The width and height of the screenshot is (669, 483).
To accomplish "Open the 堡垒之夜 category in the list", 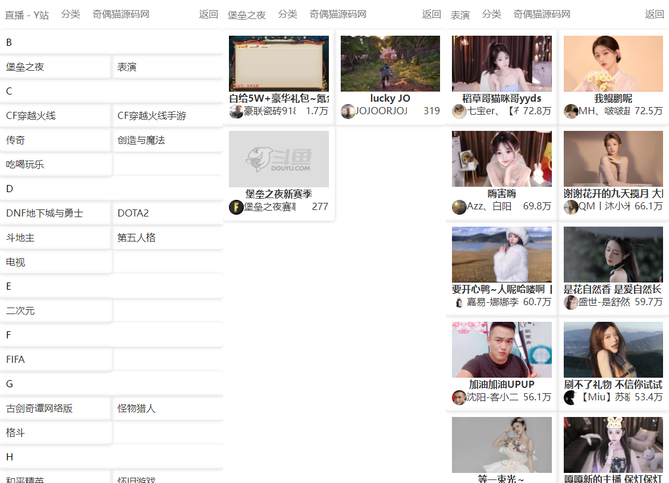I will click(56, 67).
